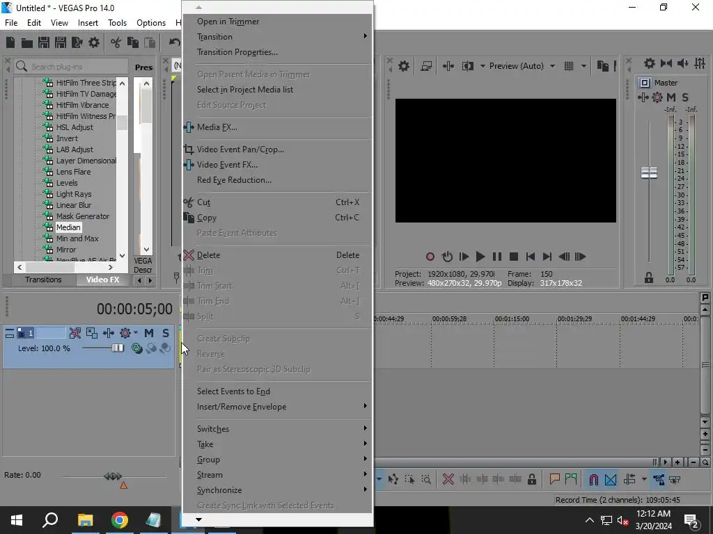Click the Record button in preview

430,257
